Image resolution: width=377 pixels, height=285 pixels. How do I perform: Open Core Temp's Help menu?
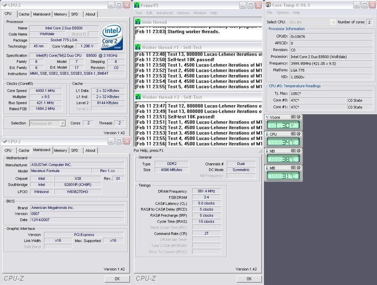tap(296, 13)
